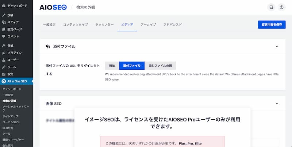Viewport: 292px width, 147px height.
Task: Click the 外観 brush icon
Action: (x=4, y=46)
